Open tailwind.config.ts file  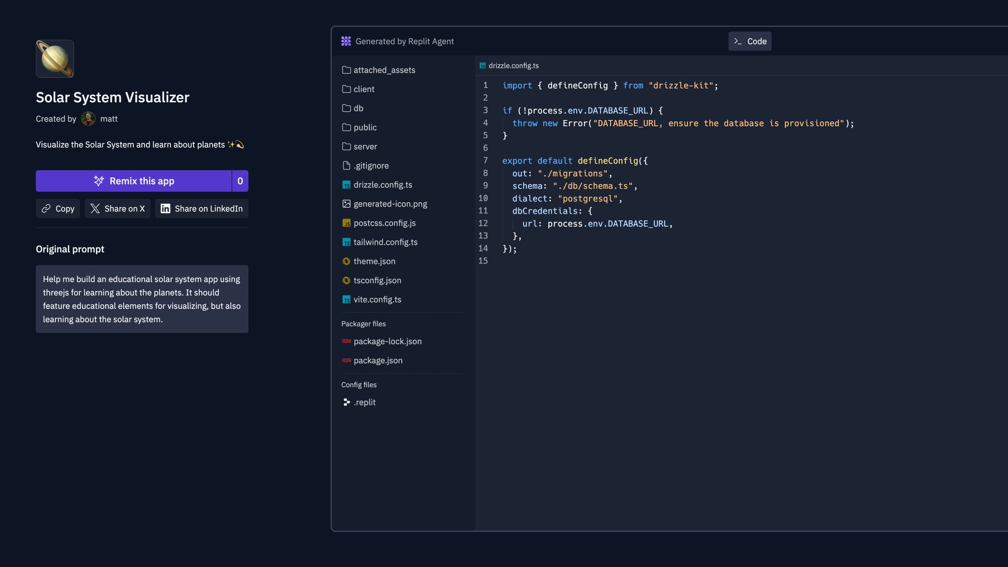tap(380, 242)
